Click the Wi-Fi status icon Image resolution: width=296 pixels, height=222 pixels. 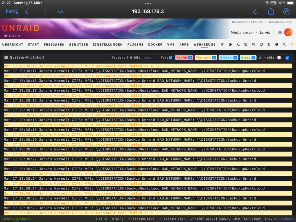(x=267, y=3)
